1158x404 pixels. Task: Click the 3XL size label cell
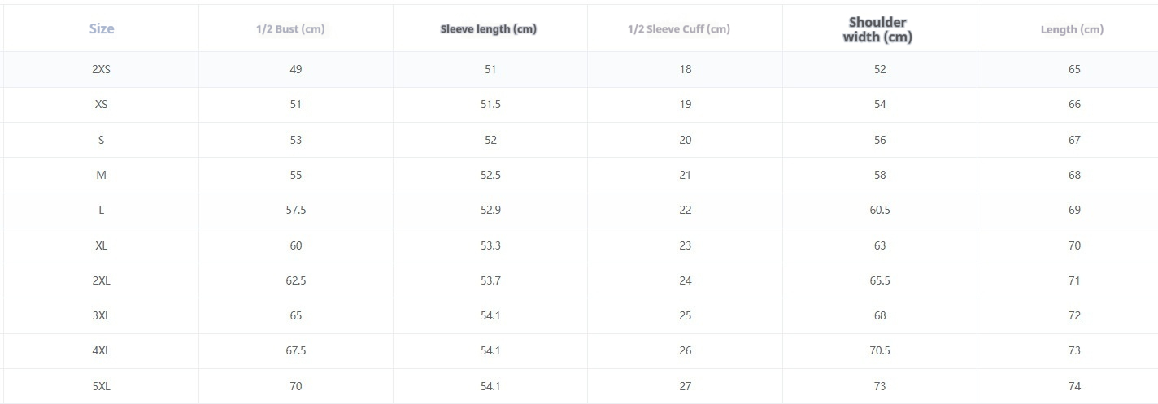[x=101, y=315]
